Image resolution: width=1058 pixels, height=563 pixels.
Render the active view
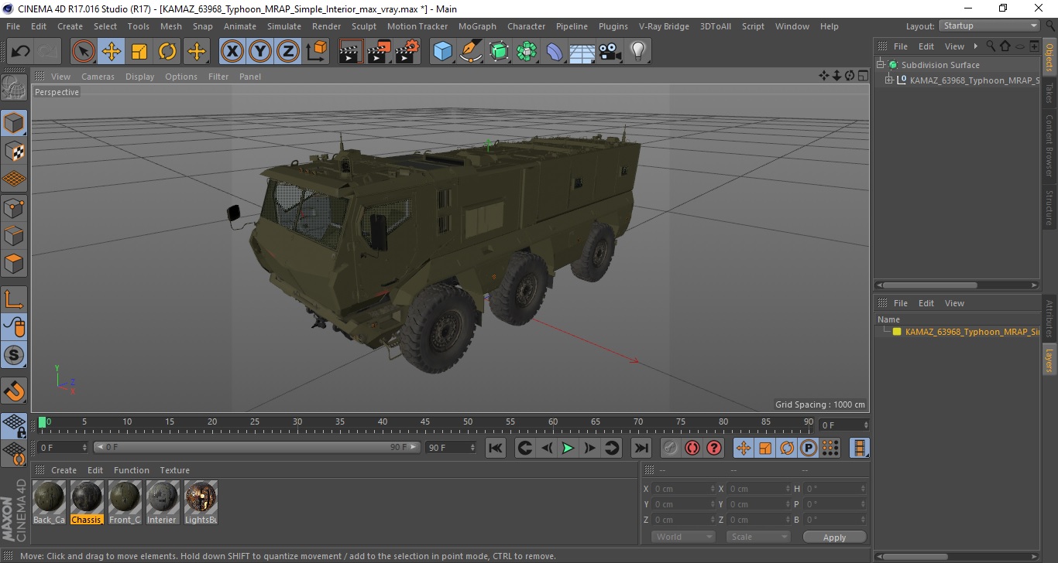(x=352, y=52)
